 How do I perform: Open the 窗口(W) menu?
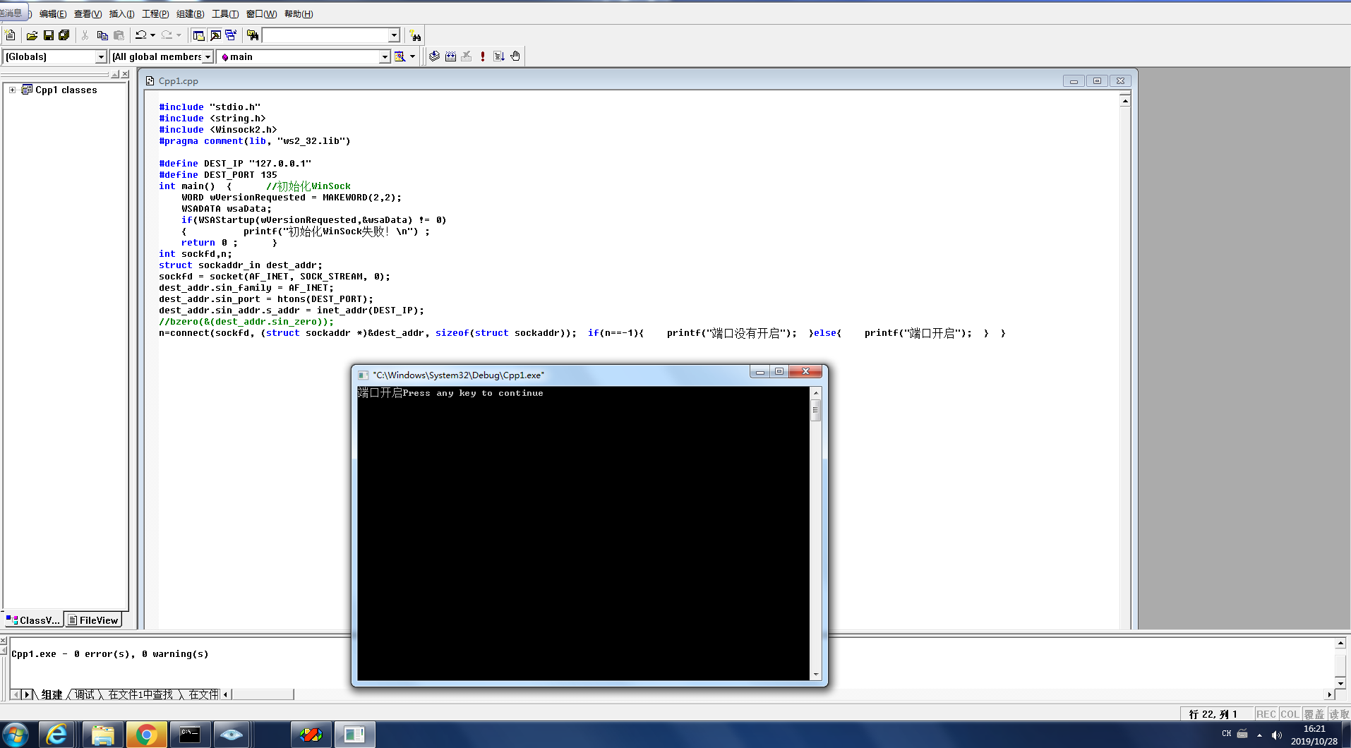[261, 14]
